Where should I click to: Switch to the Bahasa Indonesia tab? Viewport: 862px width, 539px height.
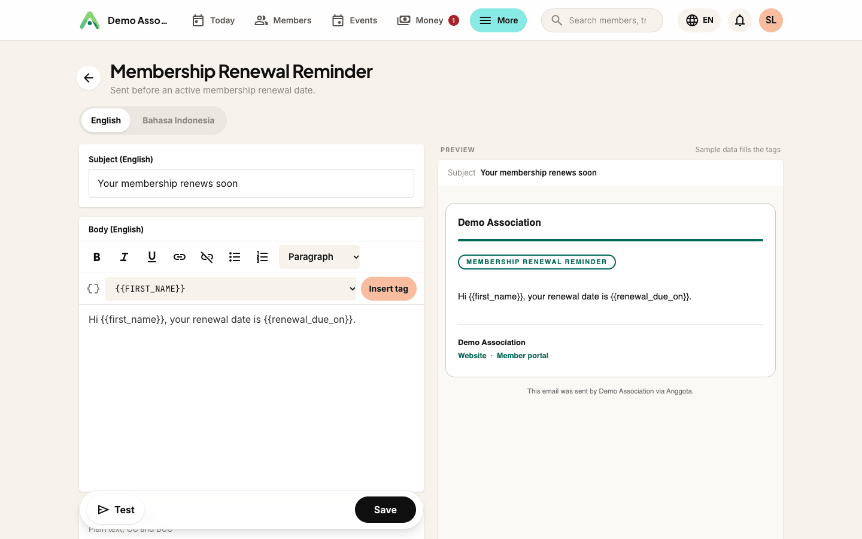tap(178, 120)
